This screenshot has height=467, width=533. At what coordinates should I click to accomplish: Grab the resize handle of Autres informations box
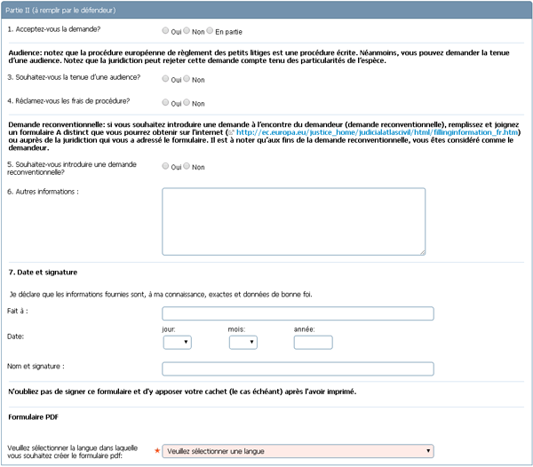pos(423,252)
